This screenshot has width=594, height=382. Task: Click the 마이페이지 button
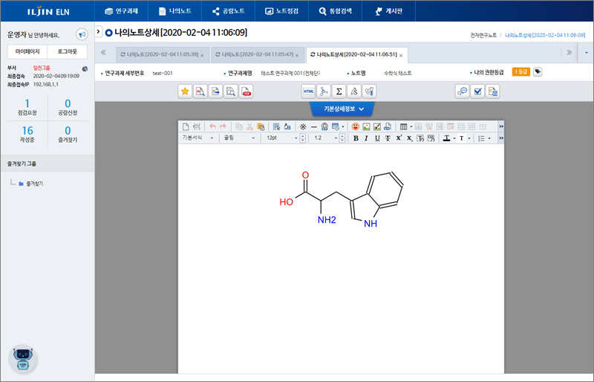click(x=27, y=51)
